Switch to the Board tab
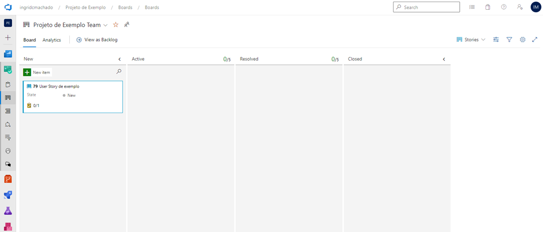The height and width of the screenshot is (232, 543). [x=29, y=40]
